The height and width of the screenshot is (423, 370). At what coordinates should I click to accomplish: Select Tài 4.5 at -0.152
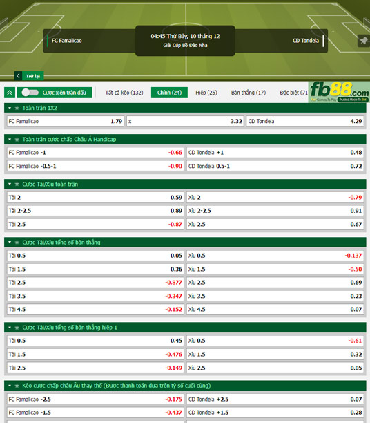coord(95,309)
